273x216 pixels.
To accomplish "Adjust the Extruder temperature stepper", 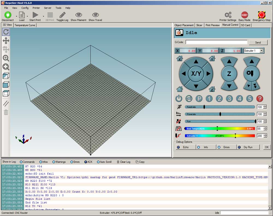I will (x=265, y=136).
